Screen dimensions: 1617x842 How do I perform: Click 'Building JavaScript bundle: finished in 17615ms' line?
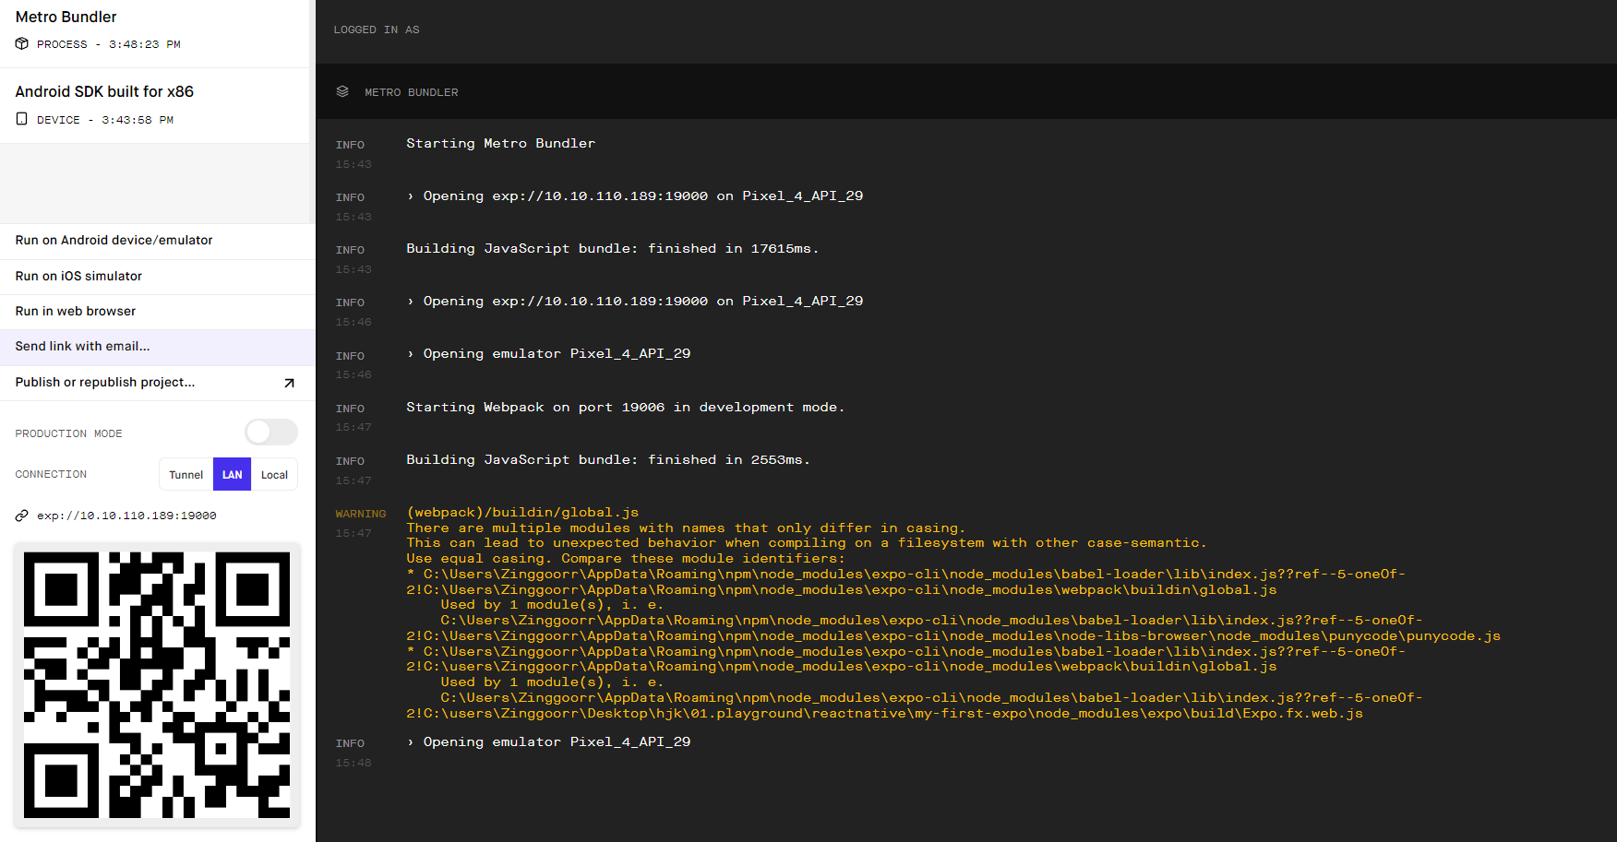click(x=613, y=249)
